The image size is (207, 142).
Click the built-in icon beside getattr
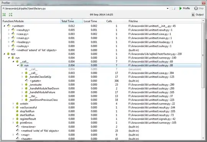pyautogui.click(x=27, y=80)
